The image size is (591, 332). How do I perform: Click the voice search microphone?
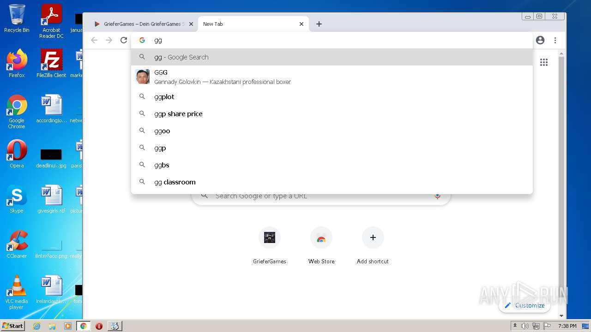[437, 196]
